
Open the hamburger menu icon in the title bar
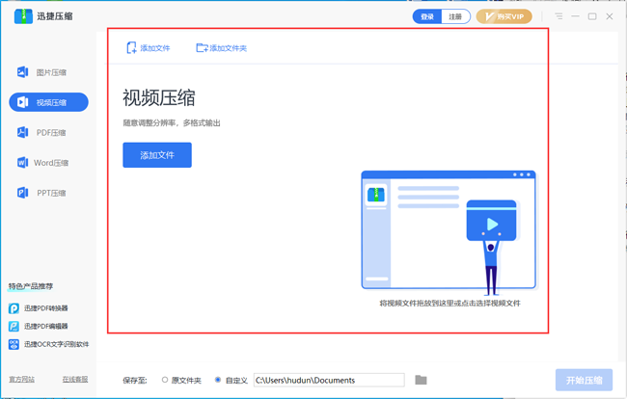tap(559, 16)
